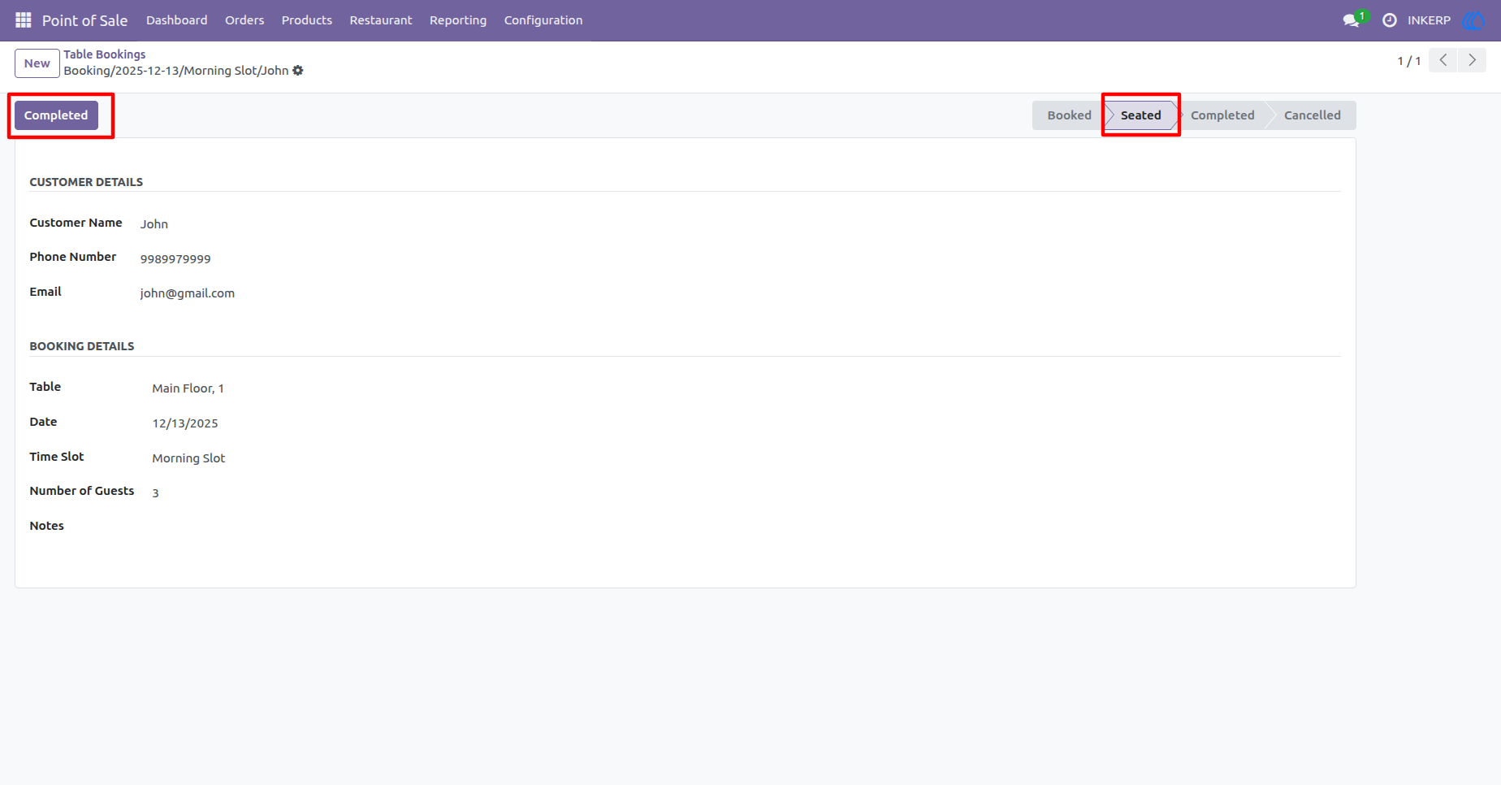Click the Point of Sale app title

[x=84, y=20]
